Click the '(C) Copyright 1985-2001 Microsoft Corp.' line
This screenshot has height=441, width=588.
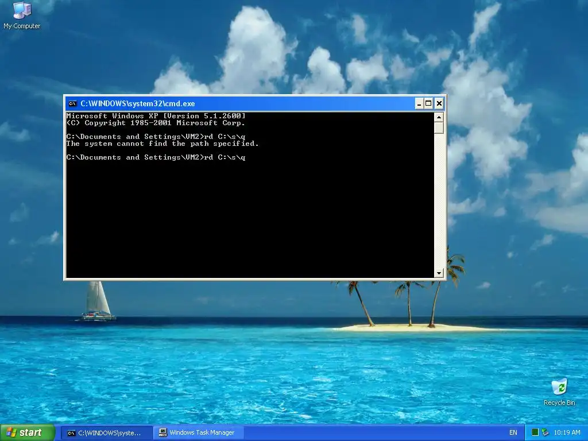click(x=156, y=123)
